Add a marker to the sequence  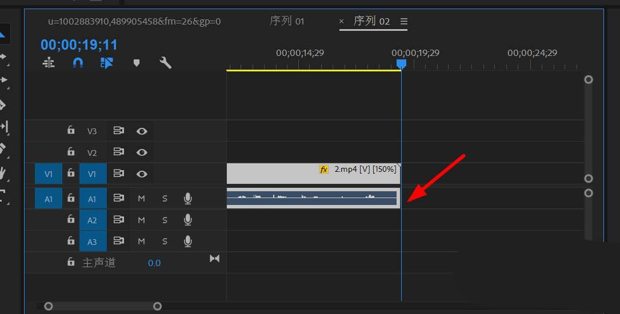tap(137, 63)
